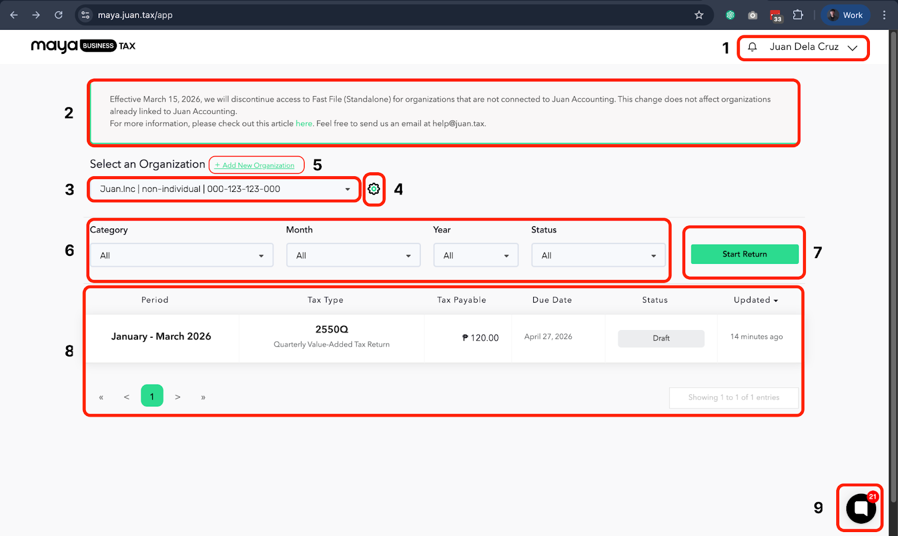The image size is (898, 536).
Task: Go to last page with » button
Action: 203,397
